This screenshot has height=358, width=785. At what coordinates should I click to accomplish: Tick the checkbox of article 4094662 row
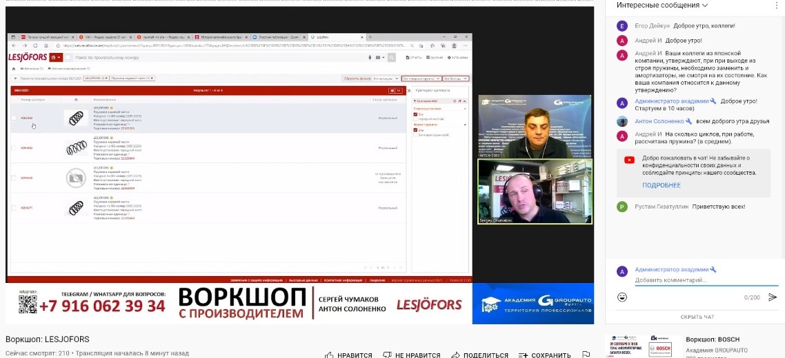(14, 148)
